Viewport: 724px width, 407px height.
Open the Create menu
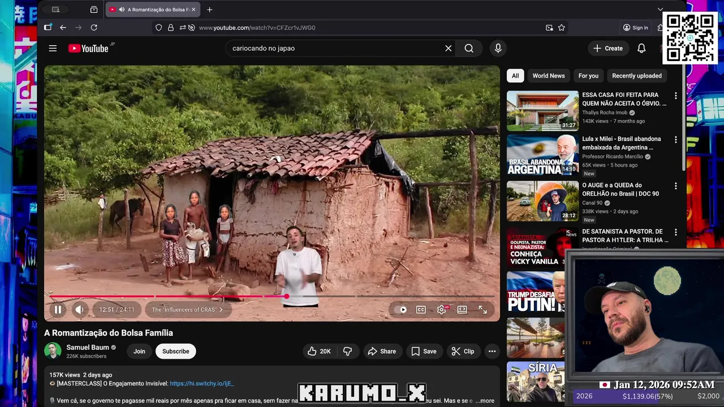[608, 48]
